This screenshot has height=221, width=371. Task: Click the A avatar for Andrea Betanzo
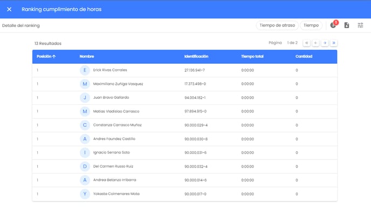(x=85, y=180)
